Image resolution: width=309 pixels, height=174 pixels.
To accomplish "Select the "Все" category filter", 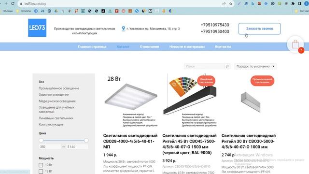I will coord(42,82).
